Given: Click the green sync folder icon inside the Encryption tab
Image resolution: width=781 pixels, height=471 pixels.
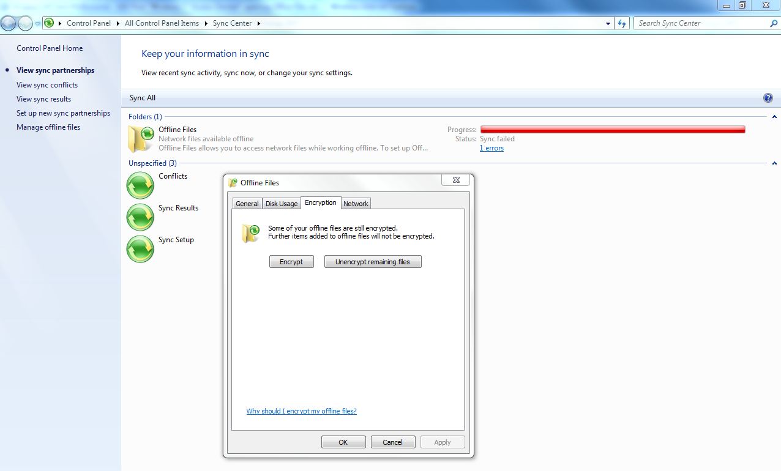Looking at the screenshot, I should [250, 233].
